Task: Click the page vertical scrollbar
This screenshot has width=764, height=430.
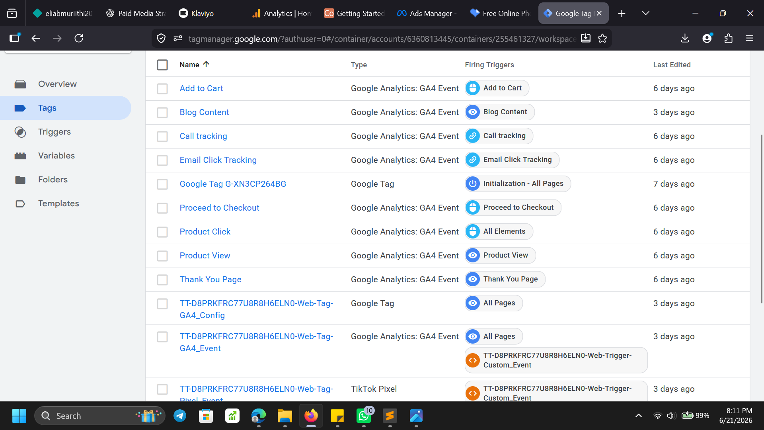Action: click(x=762, y=219)
